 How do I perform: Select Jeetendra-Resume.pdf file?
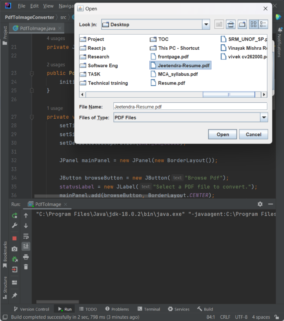tap(180, 66)
